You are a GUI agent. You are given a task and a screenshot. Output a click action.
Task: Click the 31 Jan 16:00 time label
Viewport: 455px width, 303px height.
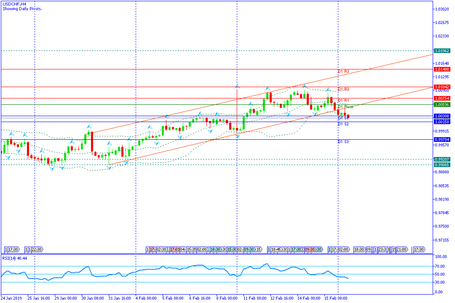pyautogui.click(x=120, y=298)
